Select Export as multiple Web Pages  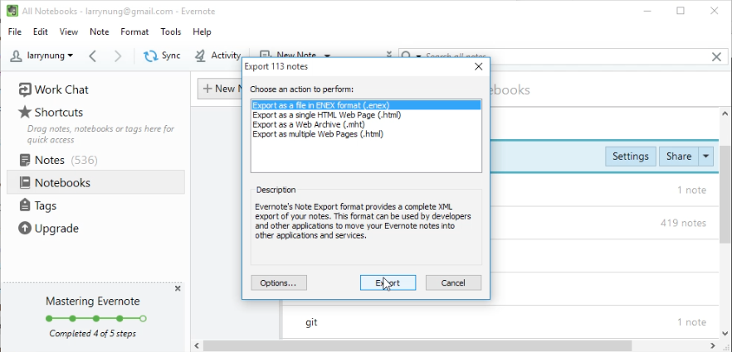click(x=318, y=134)
